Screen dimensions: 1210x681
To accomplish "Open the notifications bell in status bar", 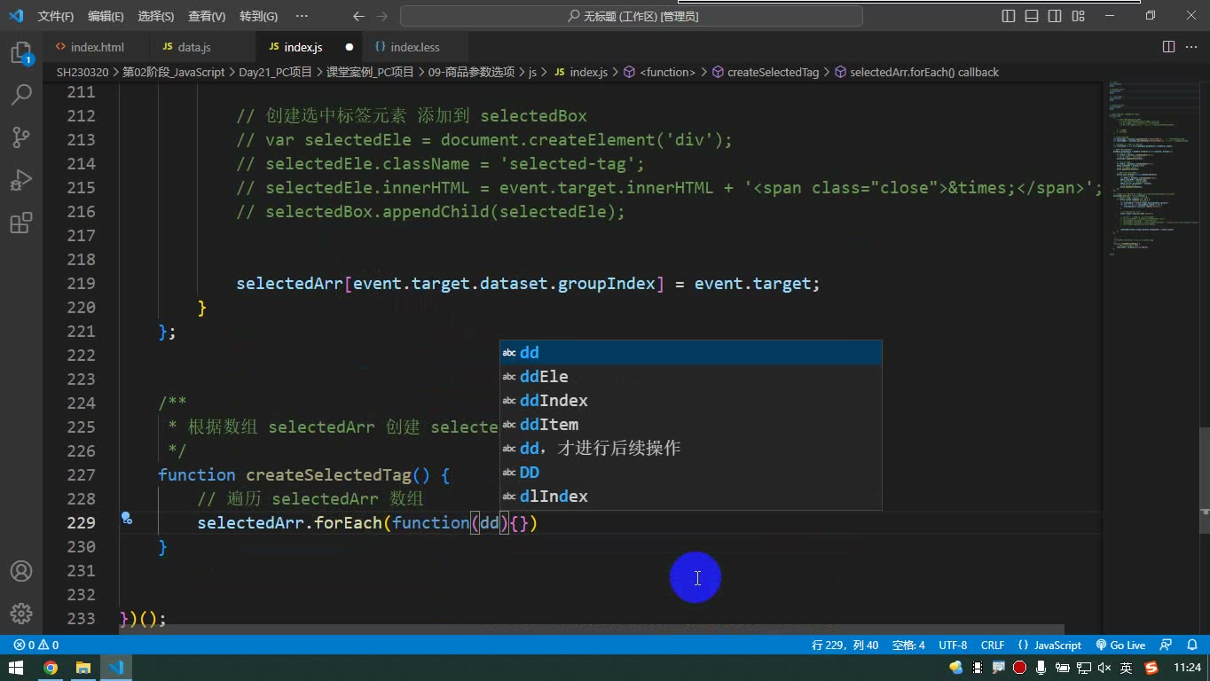I will 1191,645.
